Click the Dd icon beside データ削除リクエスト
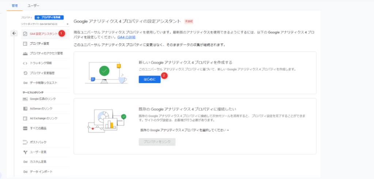The height and width of the screenshot is (179, 374). point(25,83)
